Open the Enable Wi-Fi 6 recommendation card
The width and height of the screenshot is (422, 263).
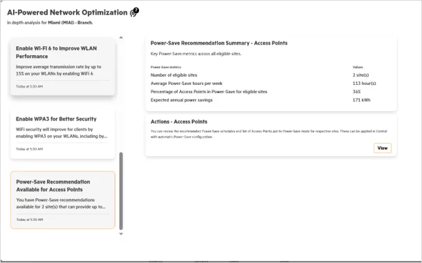pos(63,67)
